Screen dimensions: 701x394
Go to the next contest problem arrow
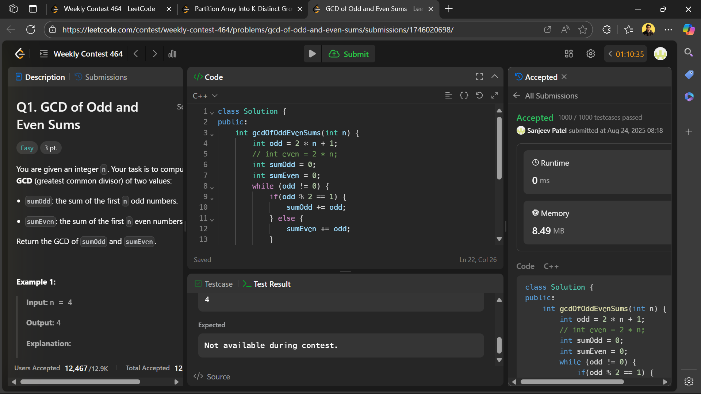pyautogui.click(x=155, y=54)
